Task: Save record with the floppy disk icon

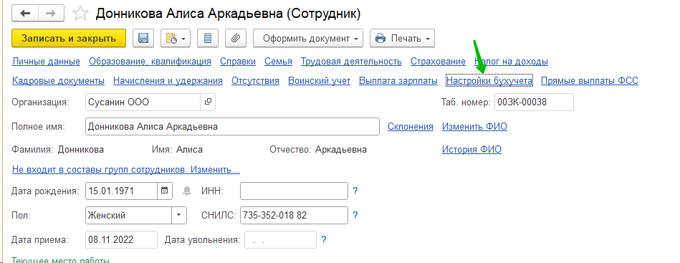Action: [143, 38]
